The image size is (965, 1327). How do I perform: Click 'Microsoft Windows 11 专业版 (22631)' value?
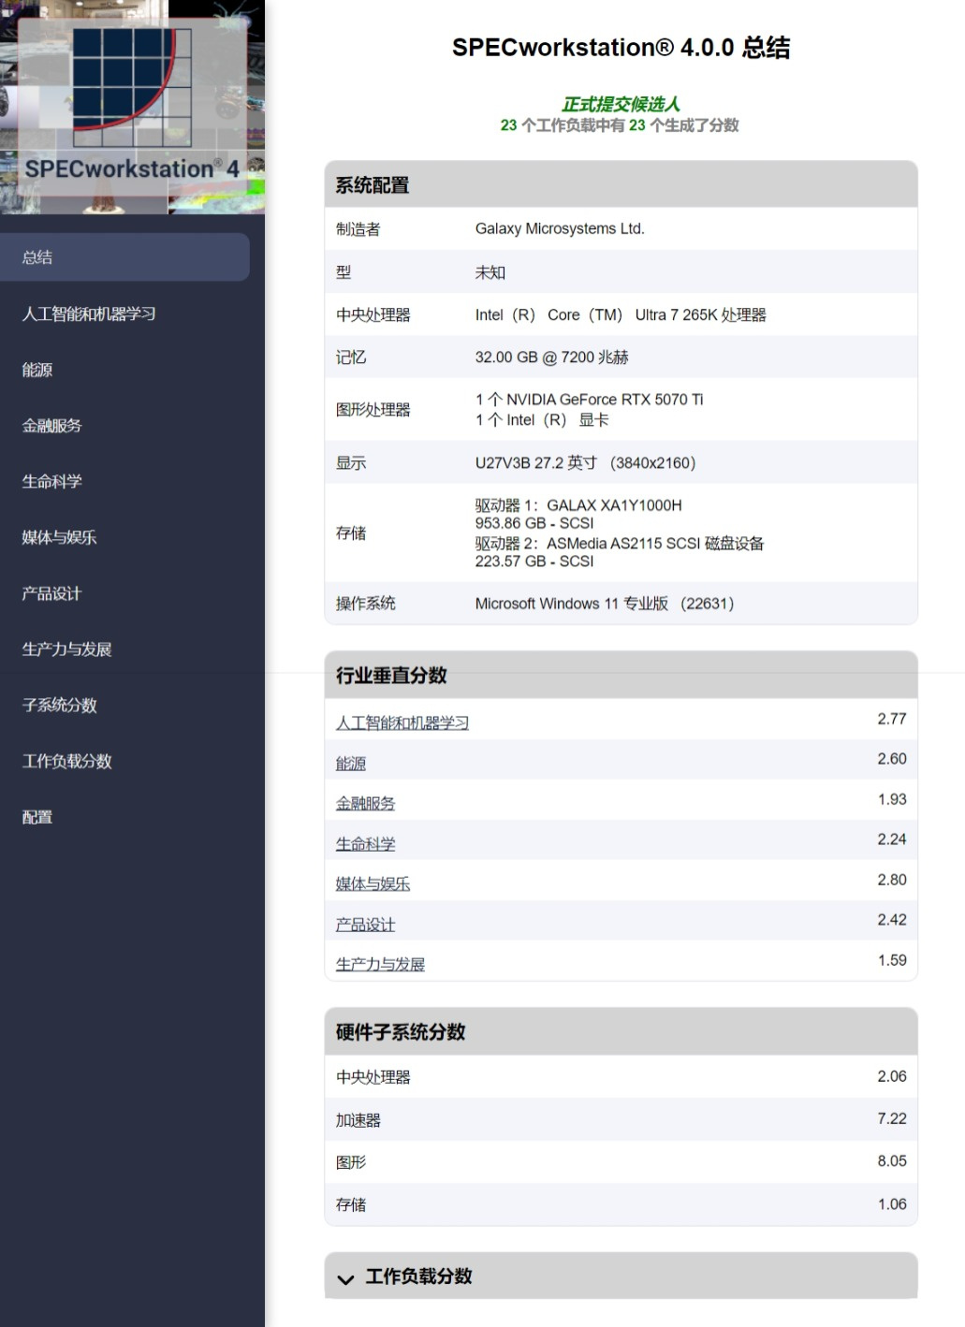[x=605, y=604]
